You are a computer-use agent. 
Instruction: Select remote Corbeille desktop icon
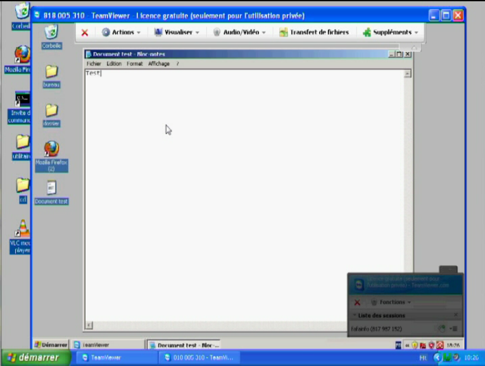tap(51, 37)
